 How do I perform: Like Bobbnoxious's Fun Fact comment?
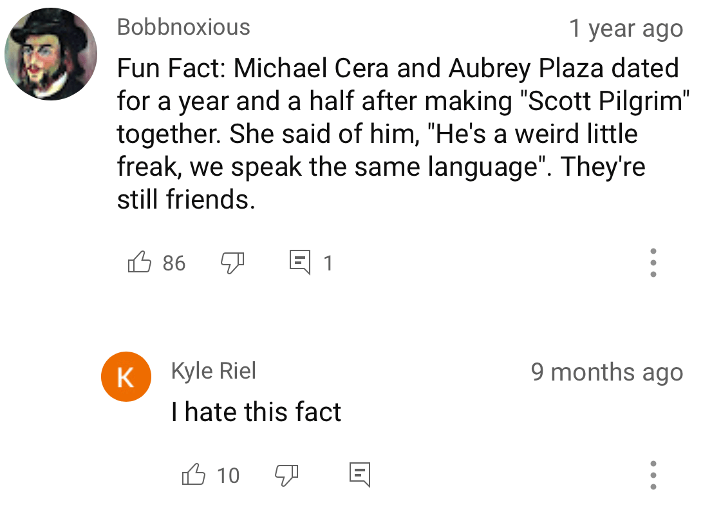140,262
